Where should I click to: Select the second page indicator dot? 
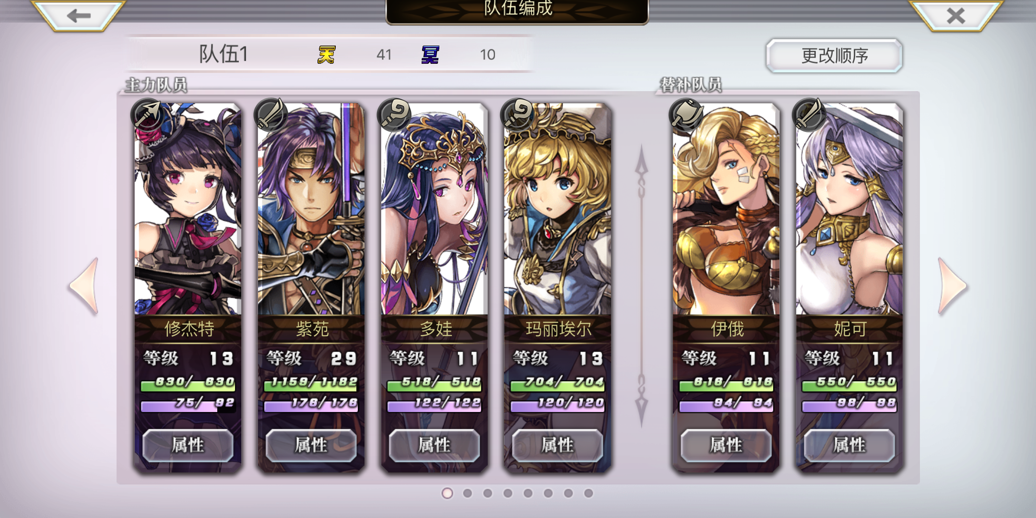pos(468,493)
